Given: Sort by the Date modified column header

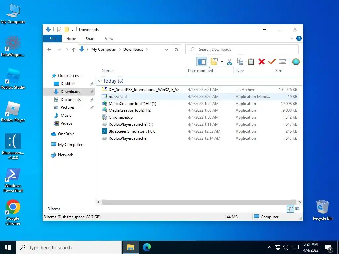Looking at the screenshot, I should (x=200, y=71).
